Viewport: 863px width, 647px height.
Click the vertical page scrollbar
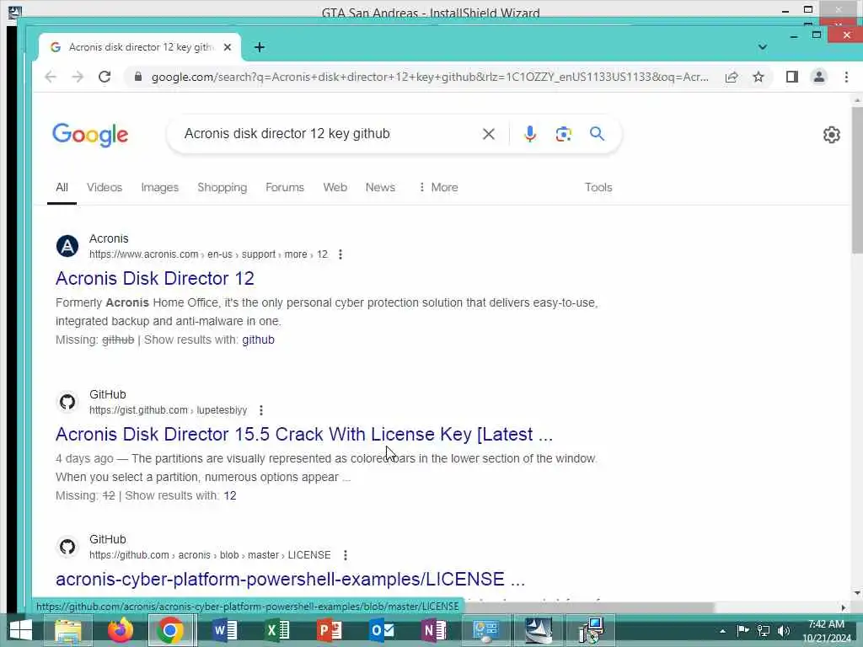(857, 180)
